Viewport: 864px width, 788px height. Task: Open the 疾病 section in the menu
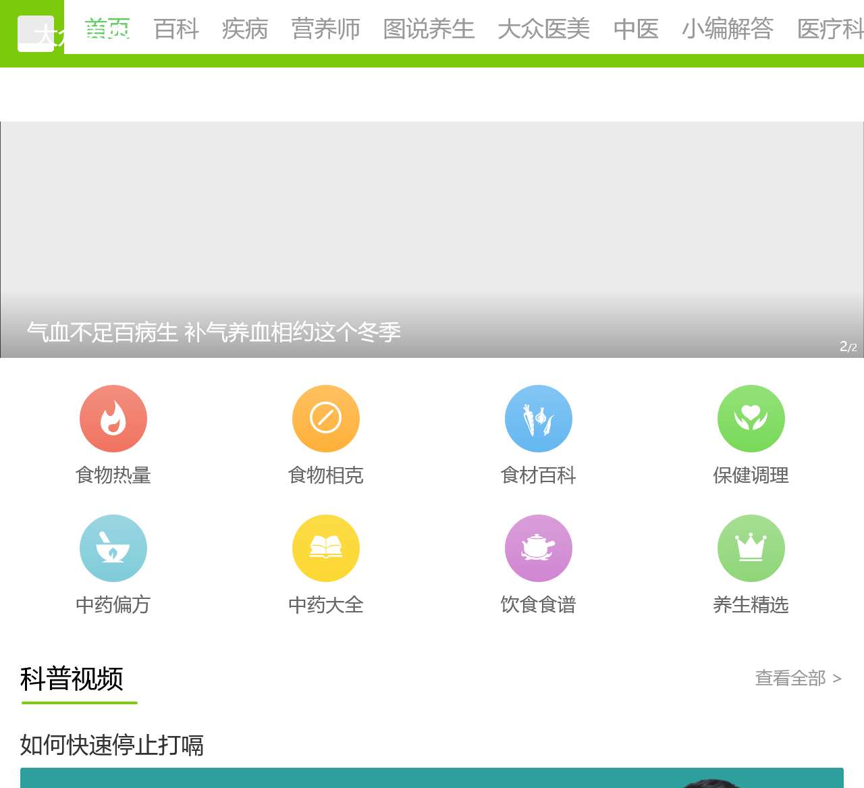(x=244, y=30)
